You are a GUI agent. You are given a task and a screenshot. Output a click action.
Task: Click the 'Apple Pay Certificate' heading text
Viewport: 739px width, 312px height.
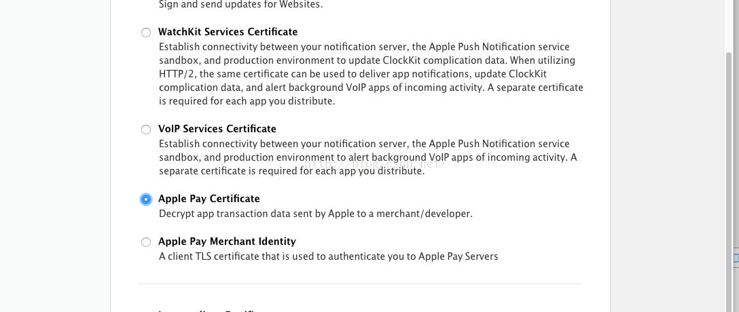[x=209, y=199]
